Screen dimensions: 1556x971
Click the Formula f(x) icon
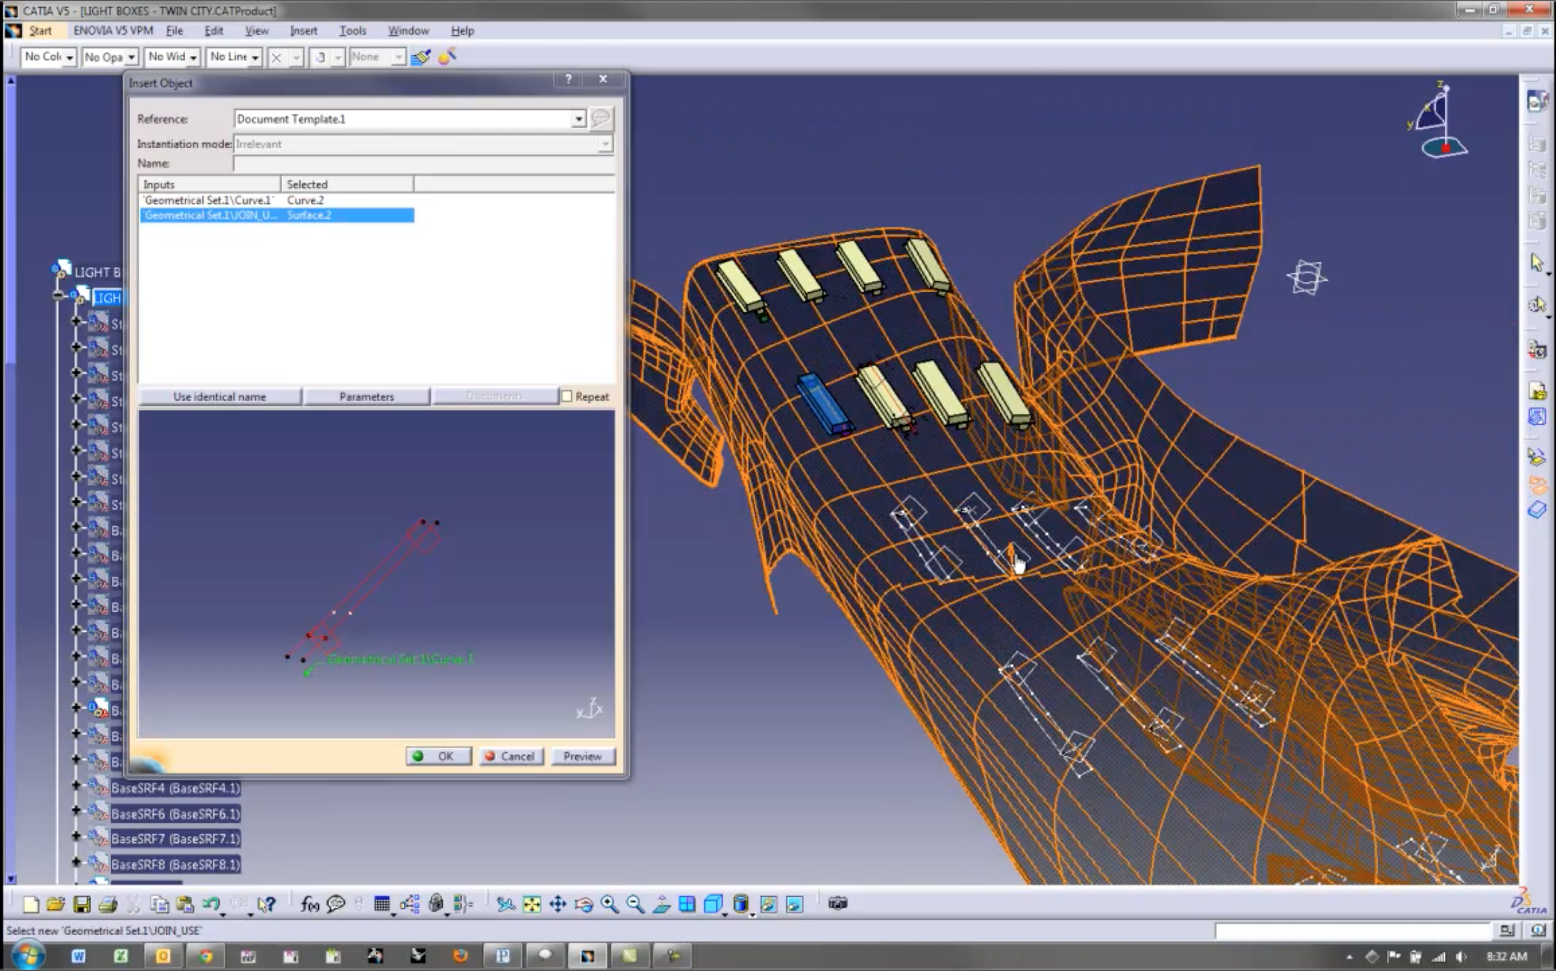coord(310,904)
